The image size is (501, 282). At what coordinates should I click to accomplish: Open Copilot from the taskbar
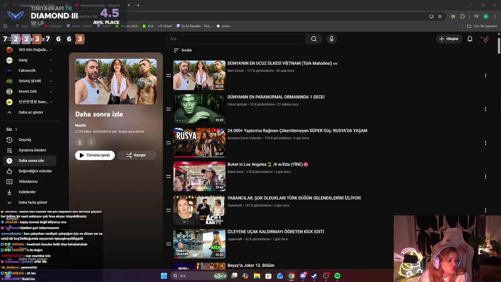click(x=245, y=276)
